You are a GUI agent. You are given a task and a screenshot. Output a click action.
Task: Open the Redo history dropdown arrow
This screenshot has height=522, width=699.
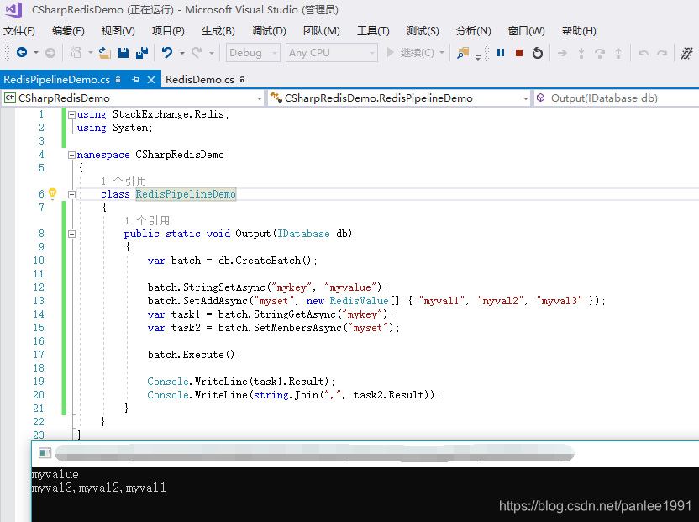point(212,53)
